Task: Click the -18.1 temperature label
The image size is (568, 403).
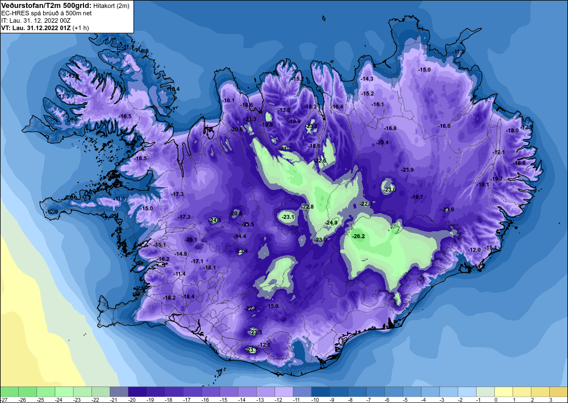Action: [210, 267]
